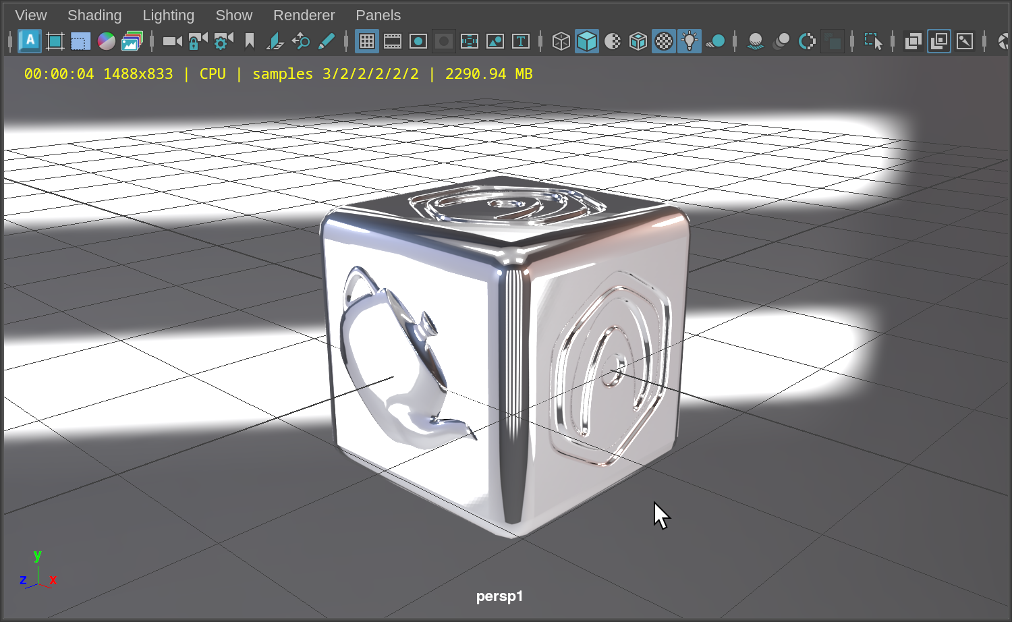Image resolution: width=1012 pixels, height=622 pixels.
Task: Enable Wireframe on Shaded cube icon
Action: (x=638, y=41)
